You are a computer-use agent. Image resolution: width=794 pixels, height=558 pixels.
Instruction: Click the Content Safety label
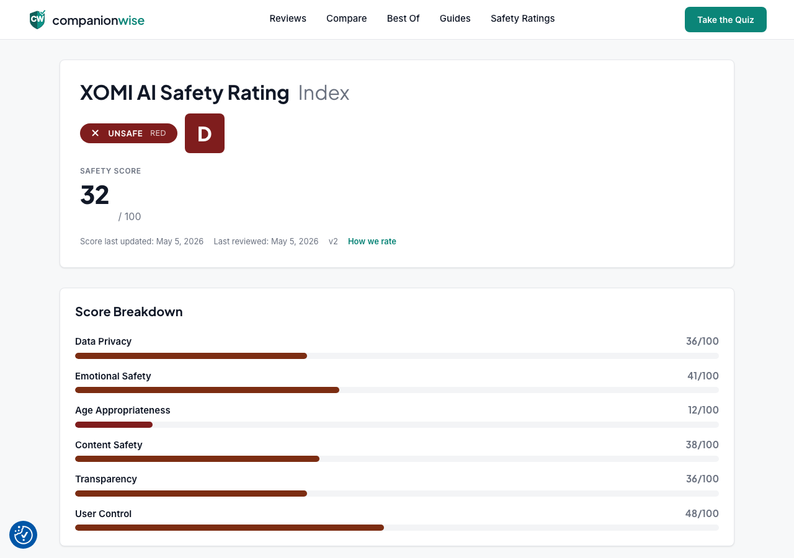point(109,445)
